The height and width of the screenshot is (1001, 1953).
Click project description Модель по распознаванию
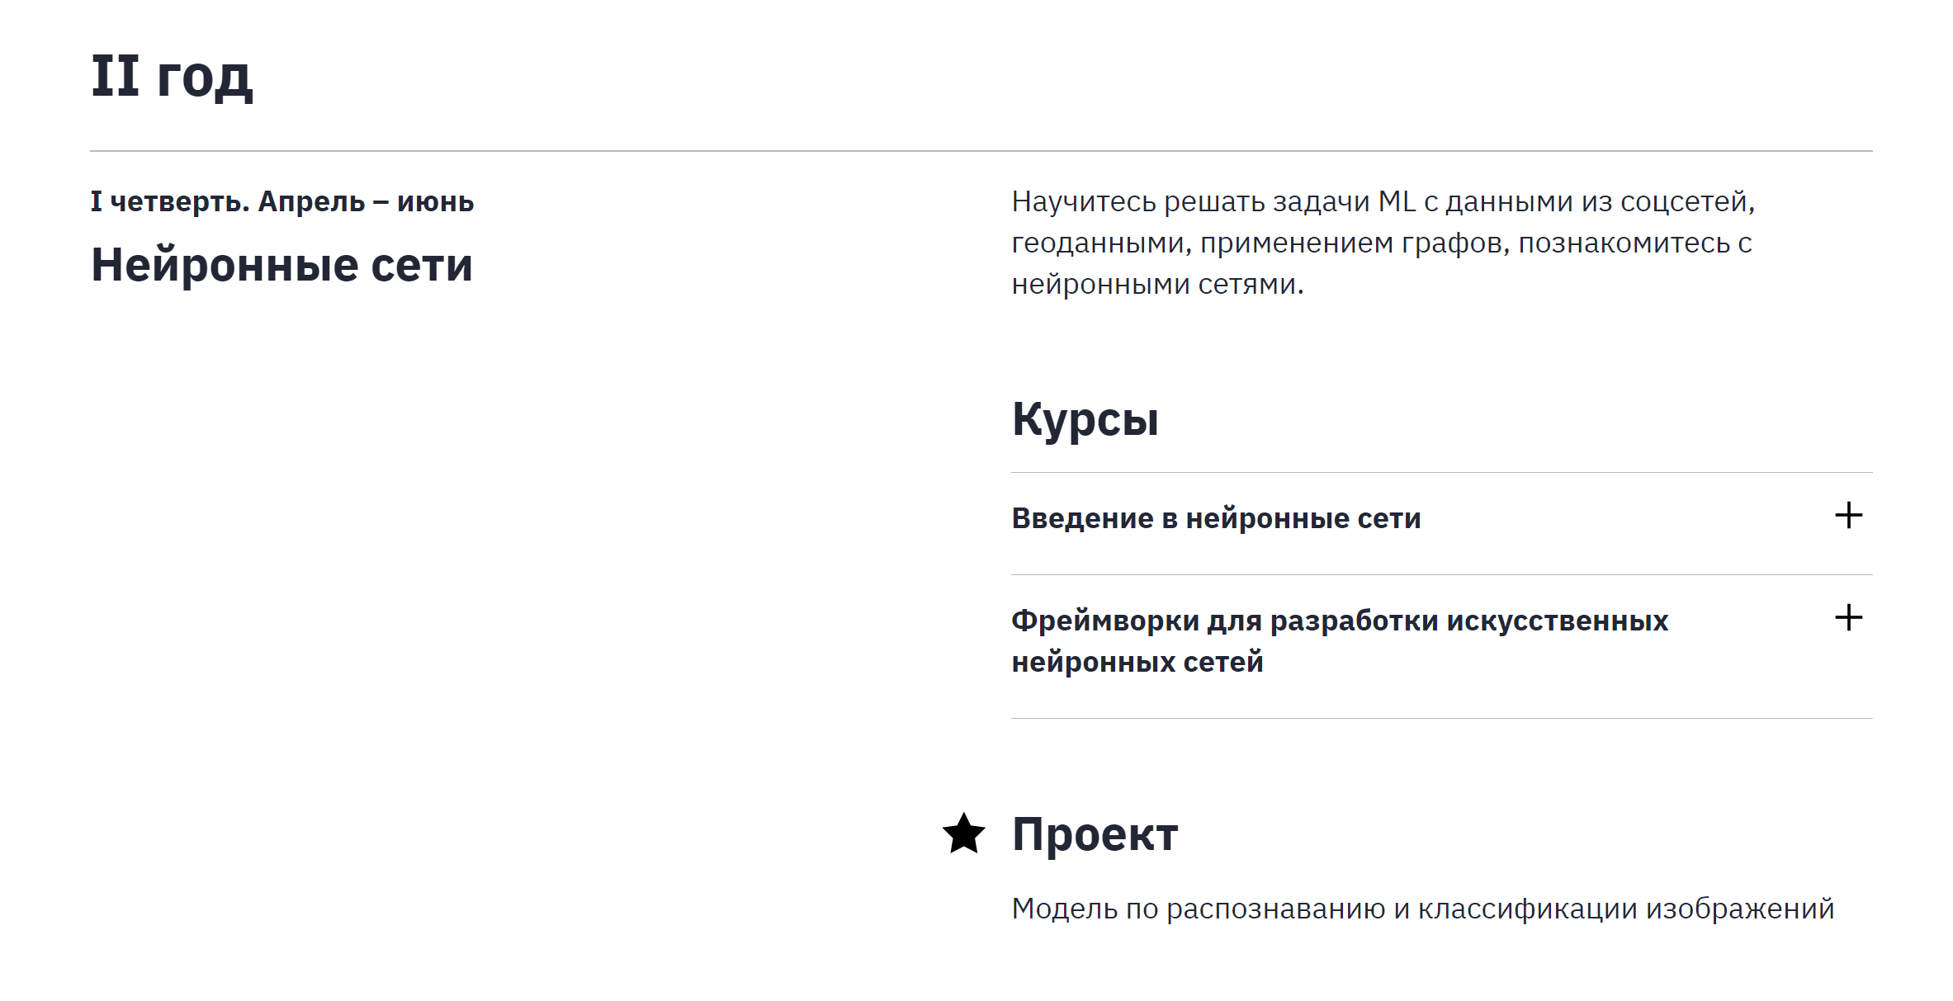(1421, 909)
